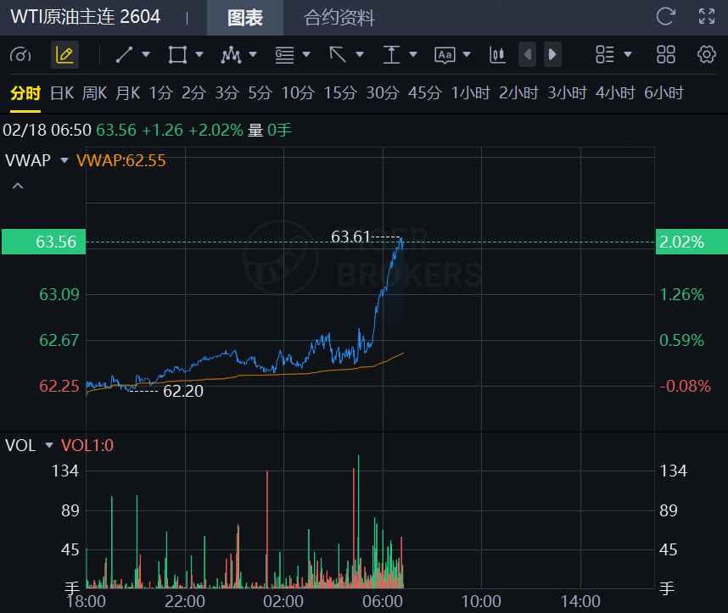Select the rectangle shape tool

177,55
